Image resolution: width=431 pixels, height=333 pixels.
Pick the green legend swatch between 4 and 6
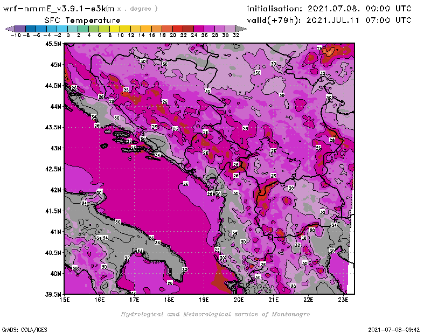point(94,29)
